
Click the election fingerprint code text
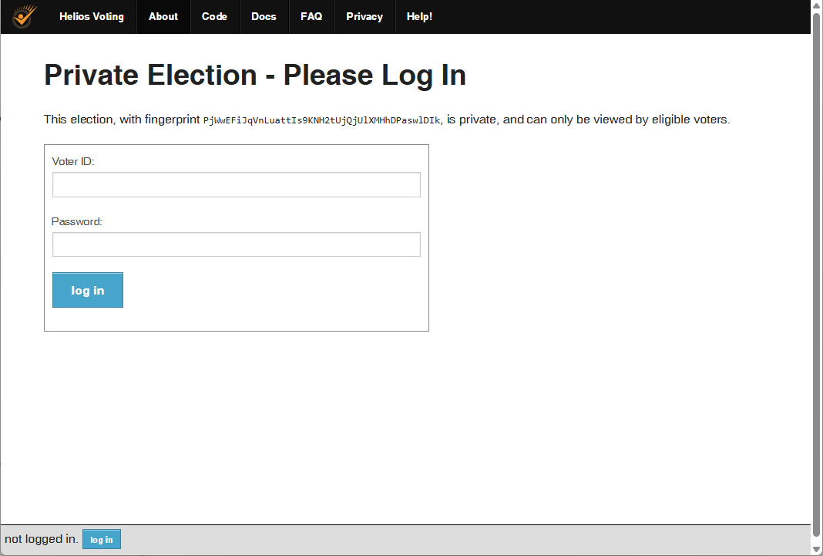tap(321, 120)
